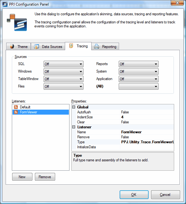This screenshot has width=186, height=204.
Task: Click the Data Sources tab database icon
Action: [x=36, y=46]
